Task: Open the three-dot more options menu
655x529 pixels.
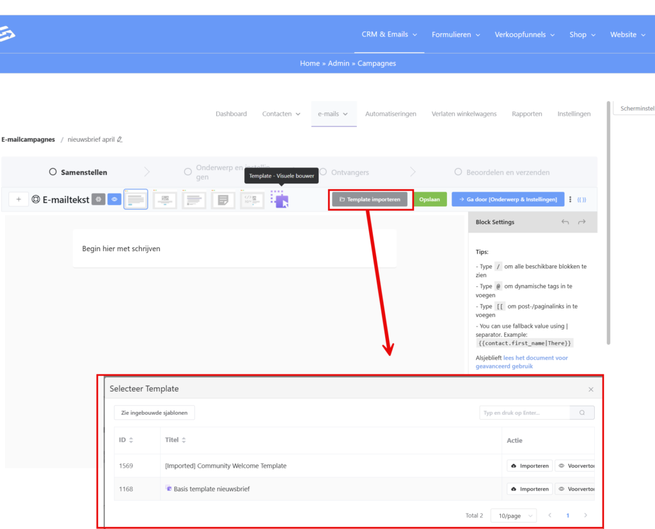Action: (x=571, y=199)
